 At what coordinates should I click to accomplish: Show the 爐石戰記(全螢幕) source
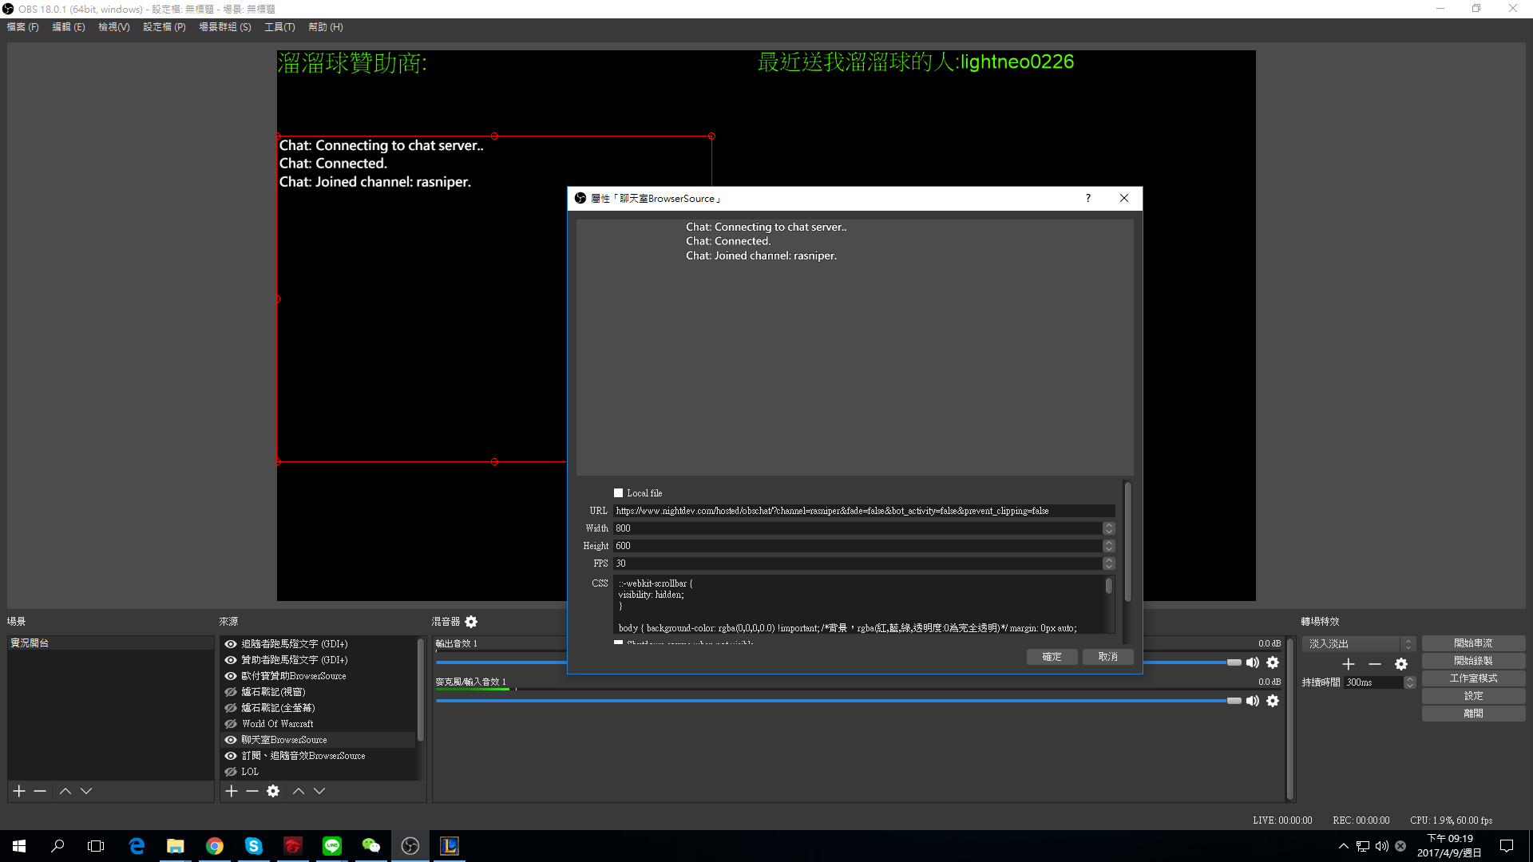coord(231,708)
